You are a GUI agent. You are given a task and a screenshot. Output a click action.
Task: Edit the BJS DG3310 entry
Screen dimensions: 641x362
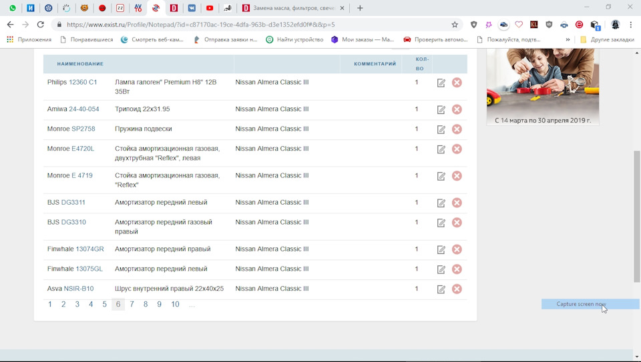(441, 223)
